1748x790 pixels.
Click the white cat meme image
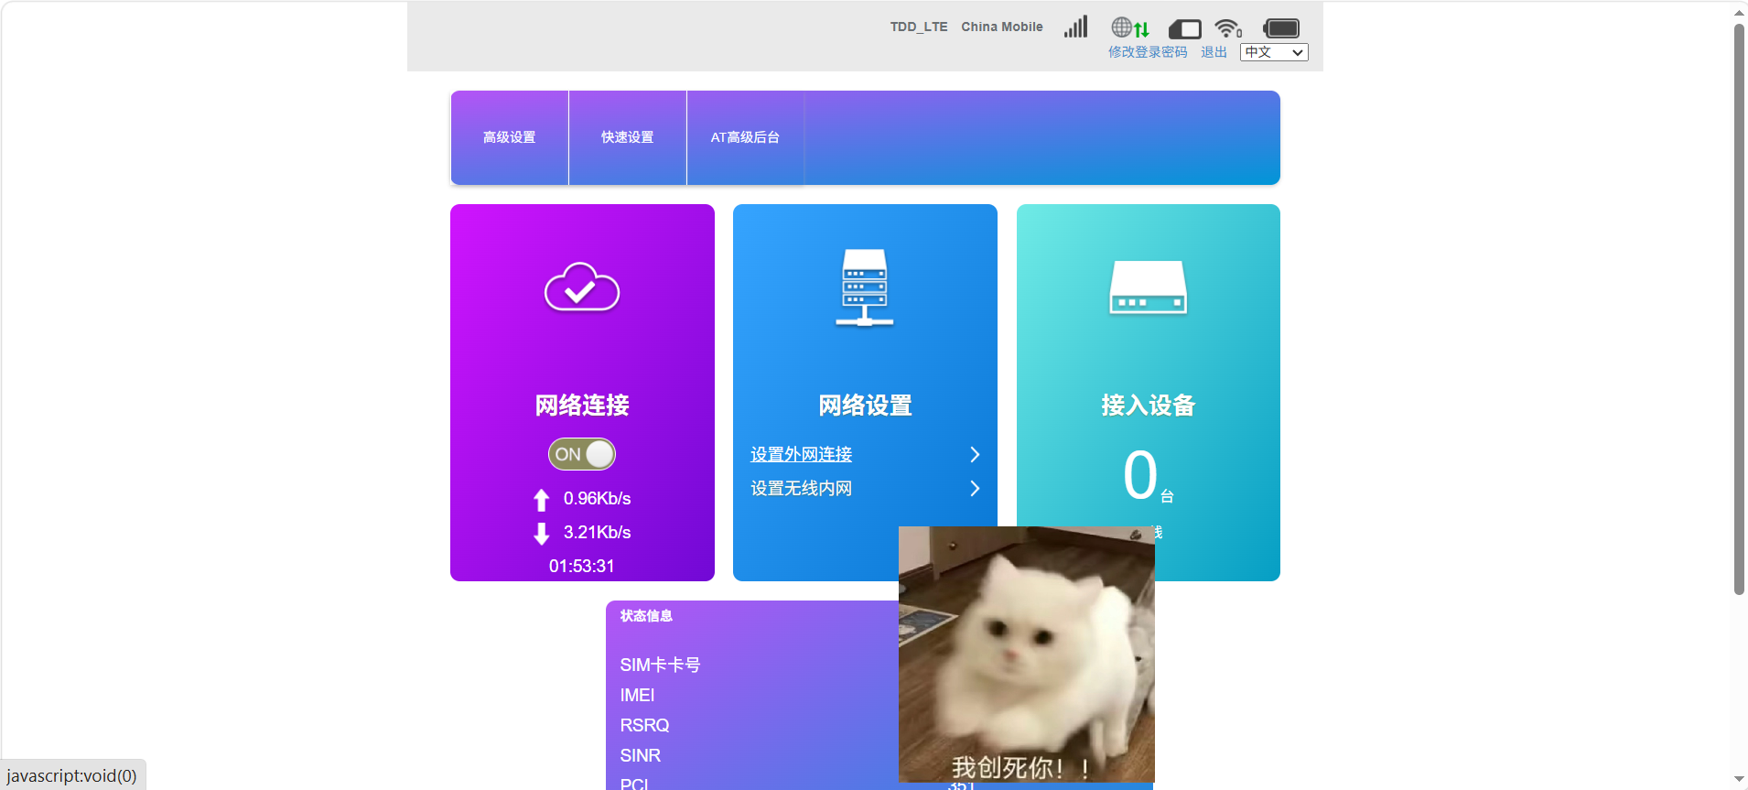(1027, 655)
